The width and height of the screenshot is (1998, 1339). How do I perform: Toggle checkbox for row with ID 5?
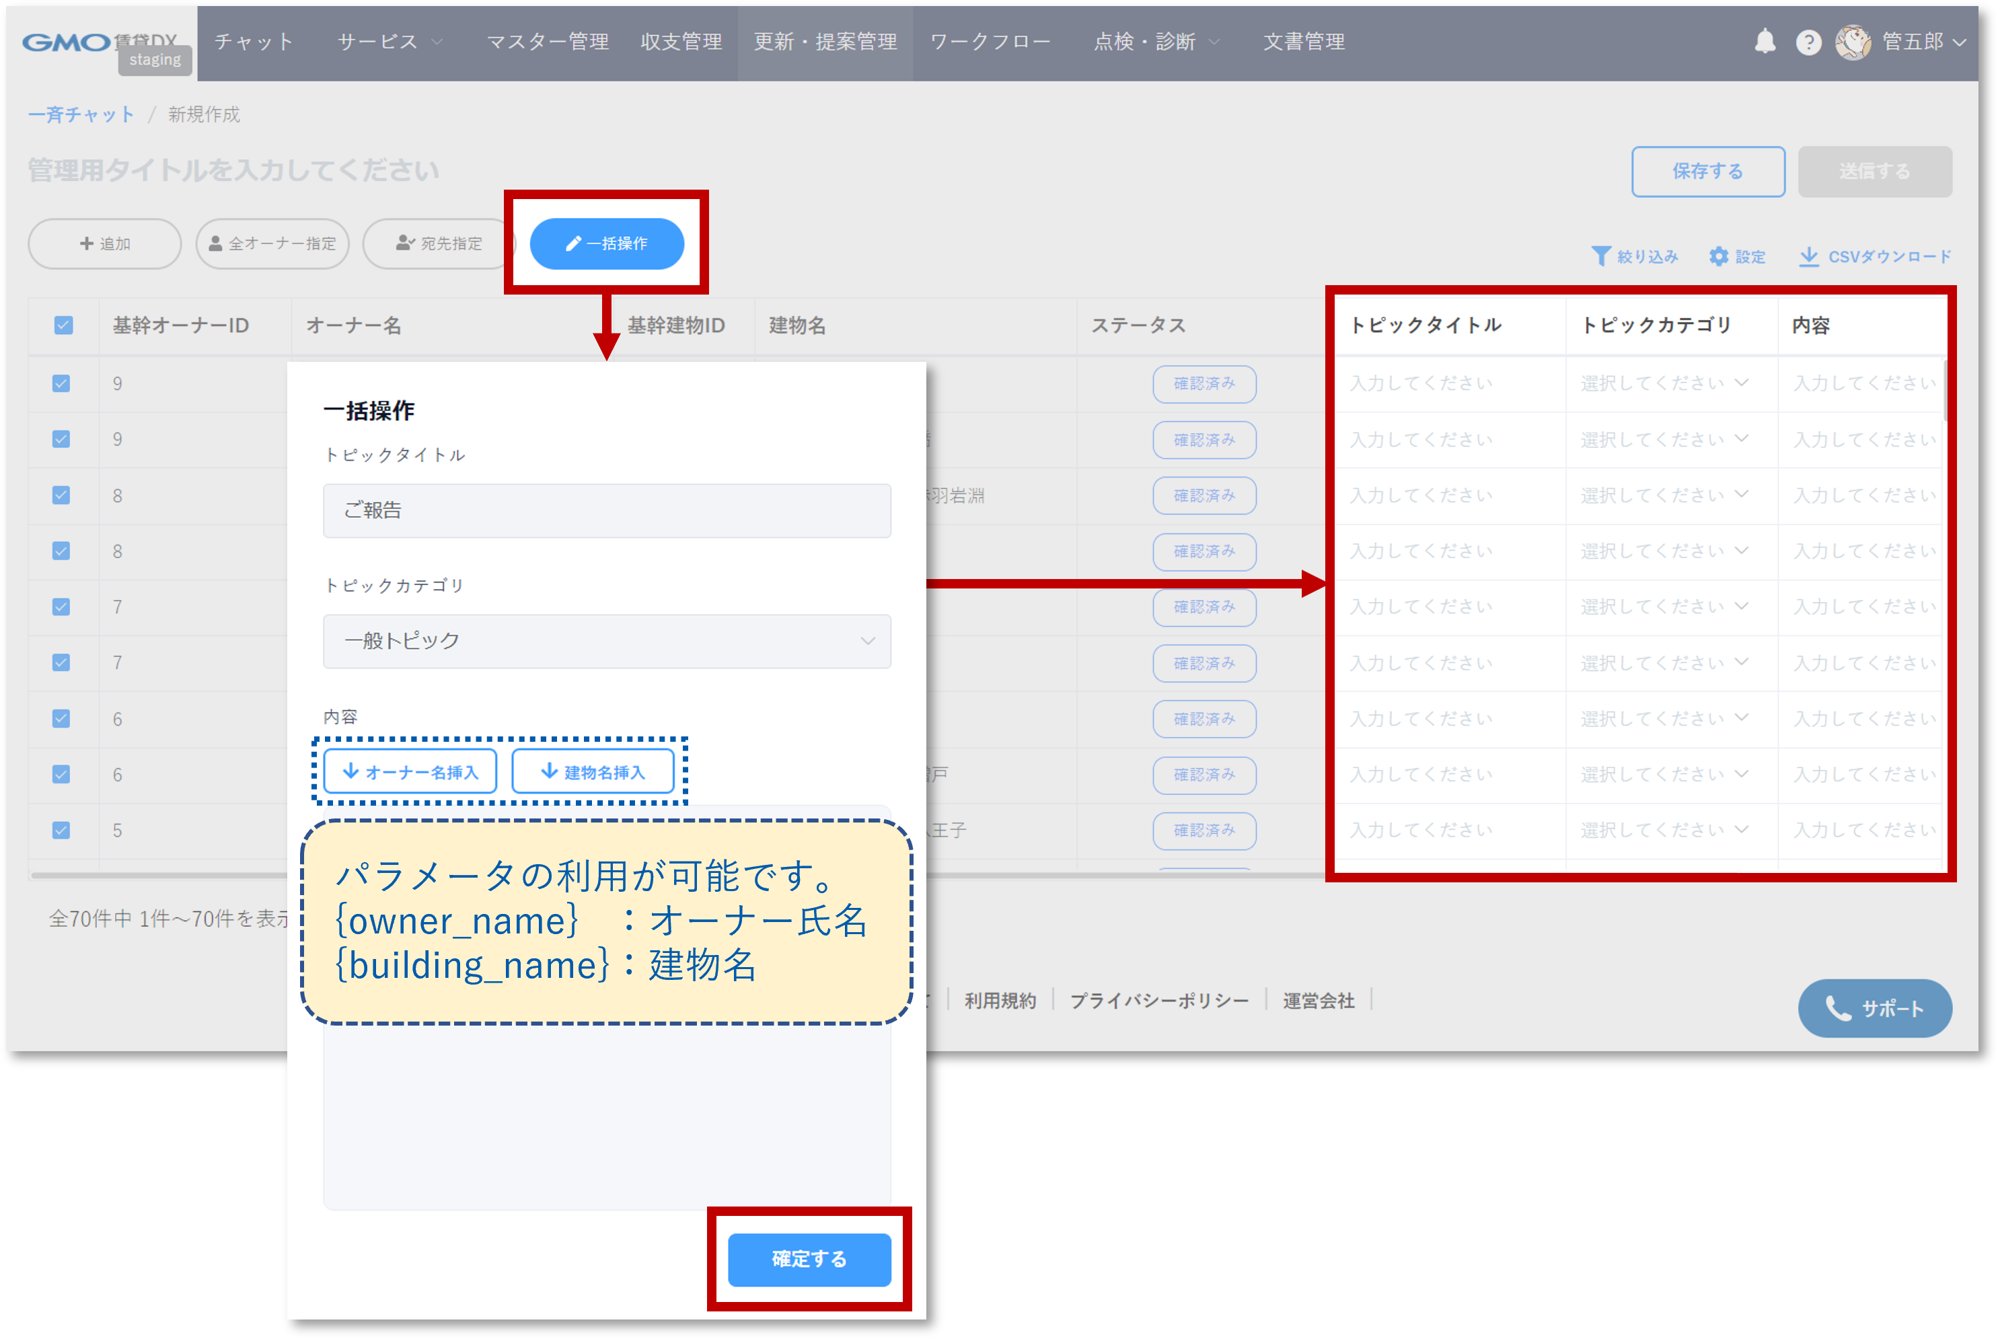[x=61, y=830]
